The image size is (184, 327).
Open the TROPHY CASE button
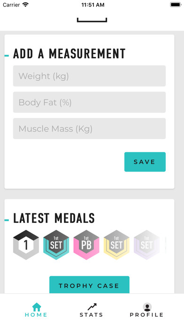tap(89, 285)
